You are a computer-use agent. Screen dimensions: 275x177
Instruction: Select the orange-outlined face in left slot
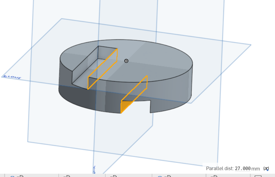pyautogui.click(x=102, y=69)
